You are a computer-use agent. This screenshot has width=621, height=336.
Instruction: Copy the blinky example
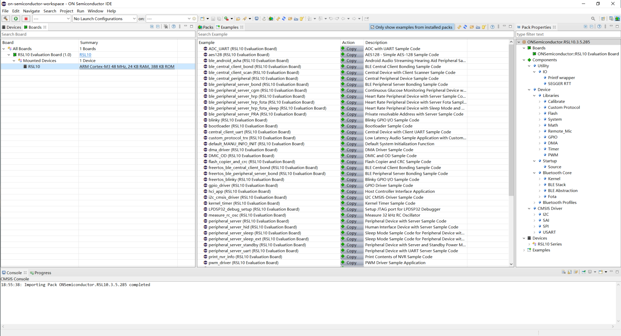click(x=352, y=120)
